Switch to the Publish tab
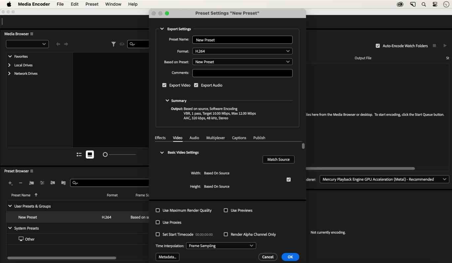The image size is (452, 263). (259, 138)
